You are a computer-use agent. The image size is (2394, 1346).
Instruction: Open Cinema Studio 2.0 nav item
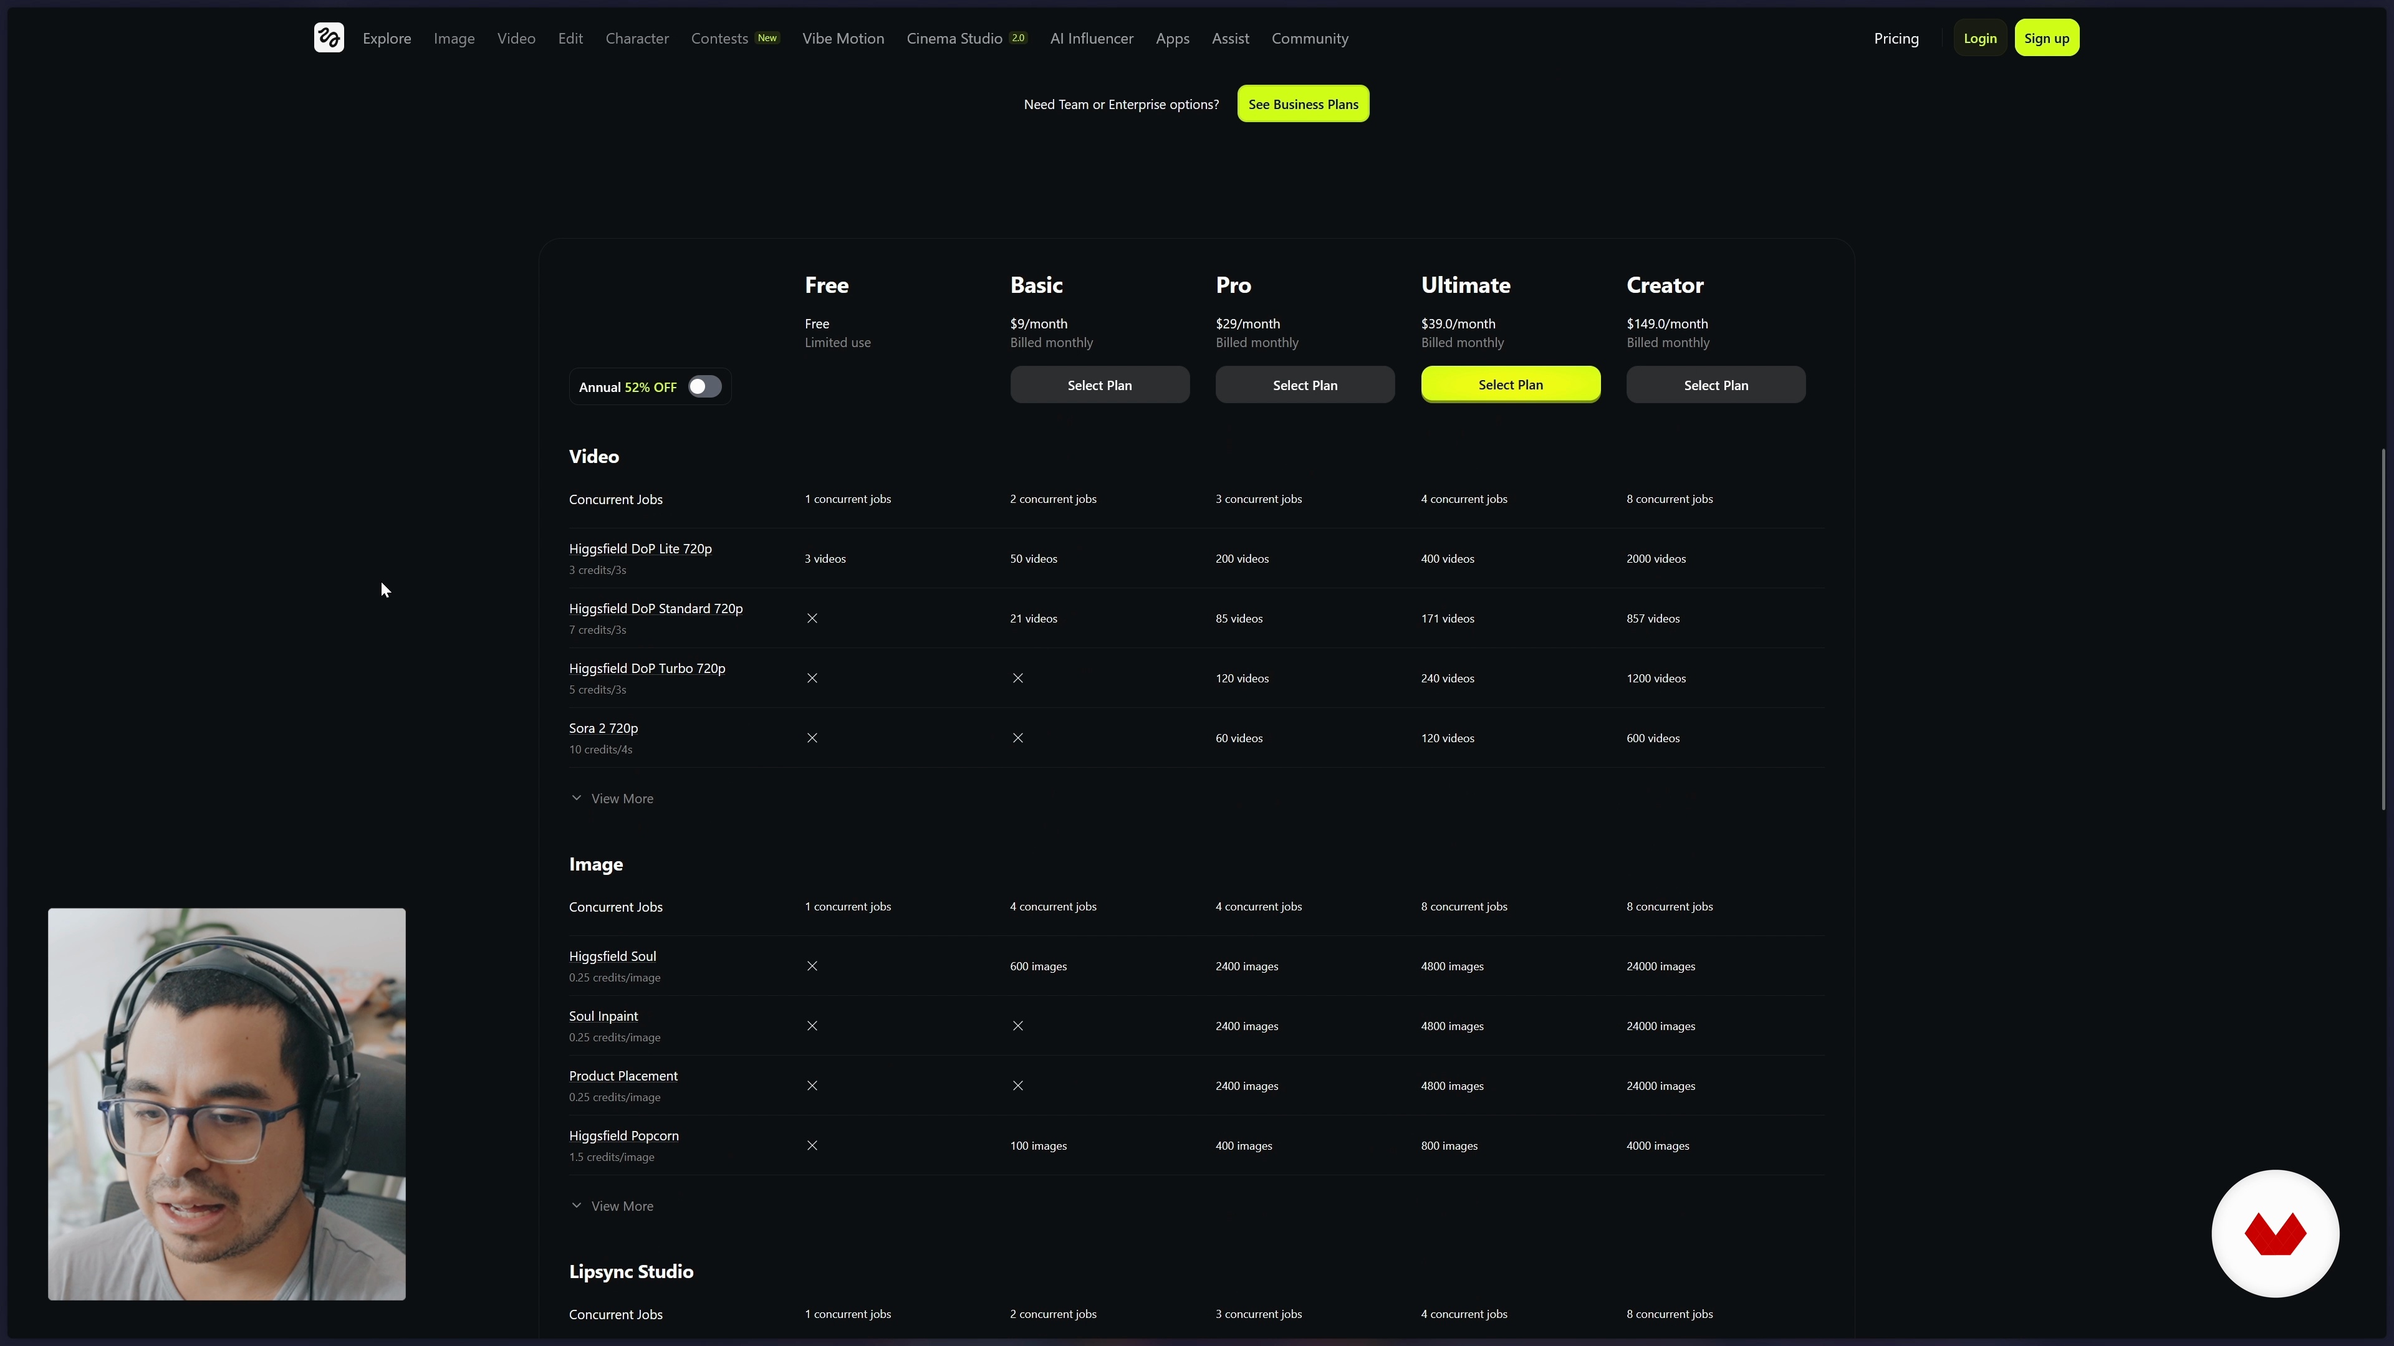coord(968,38)
